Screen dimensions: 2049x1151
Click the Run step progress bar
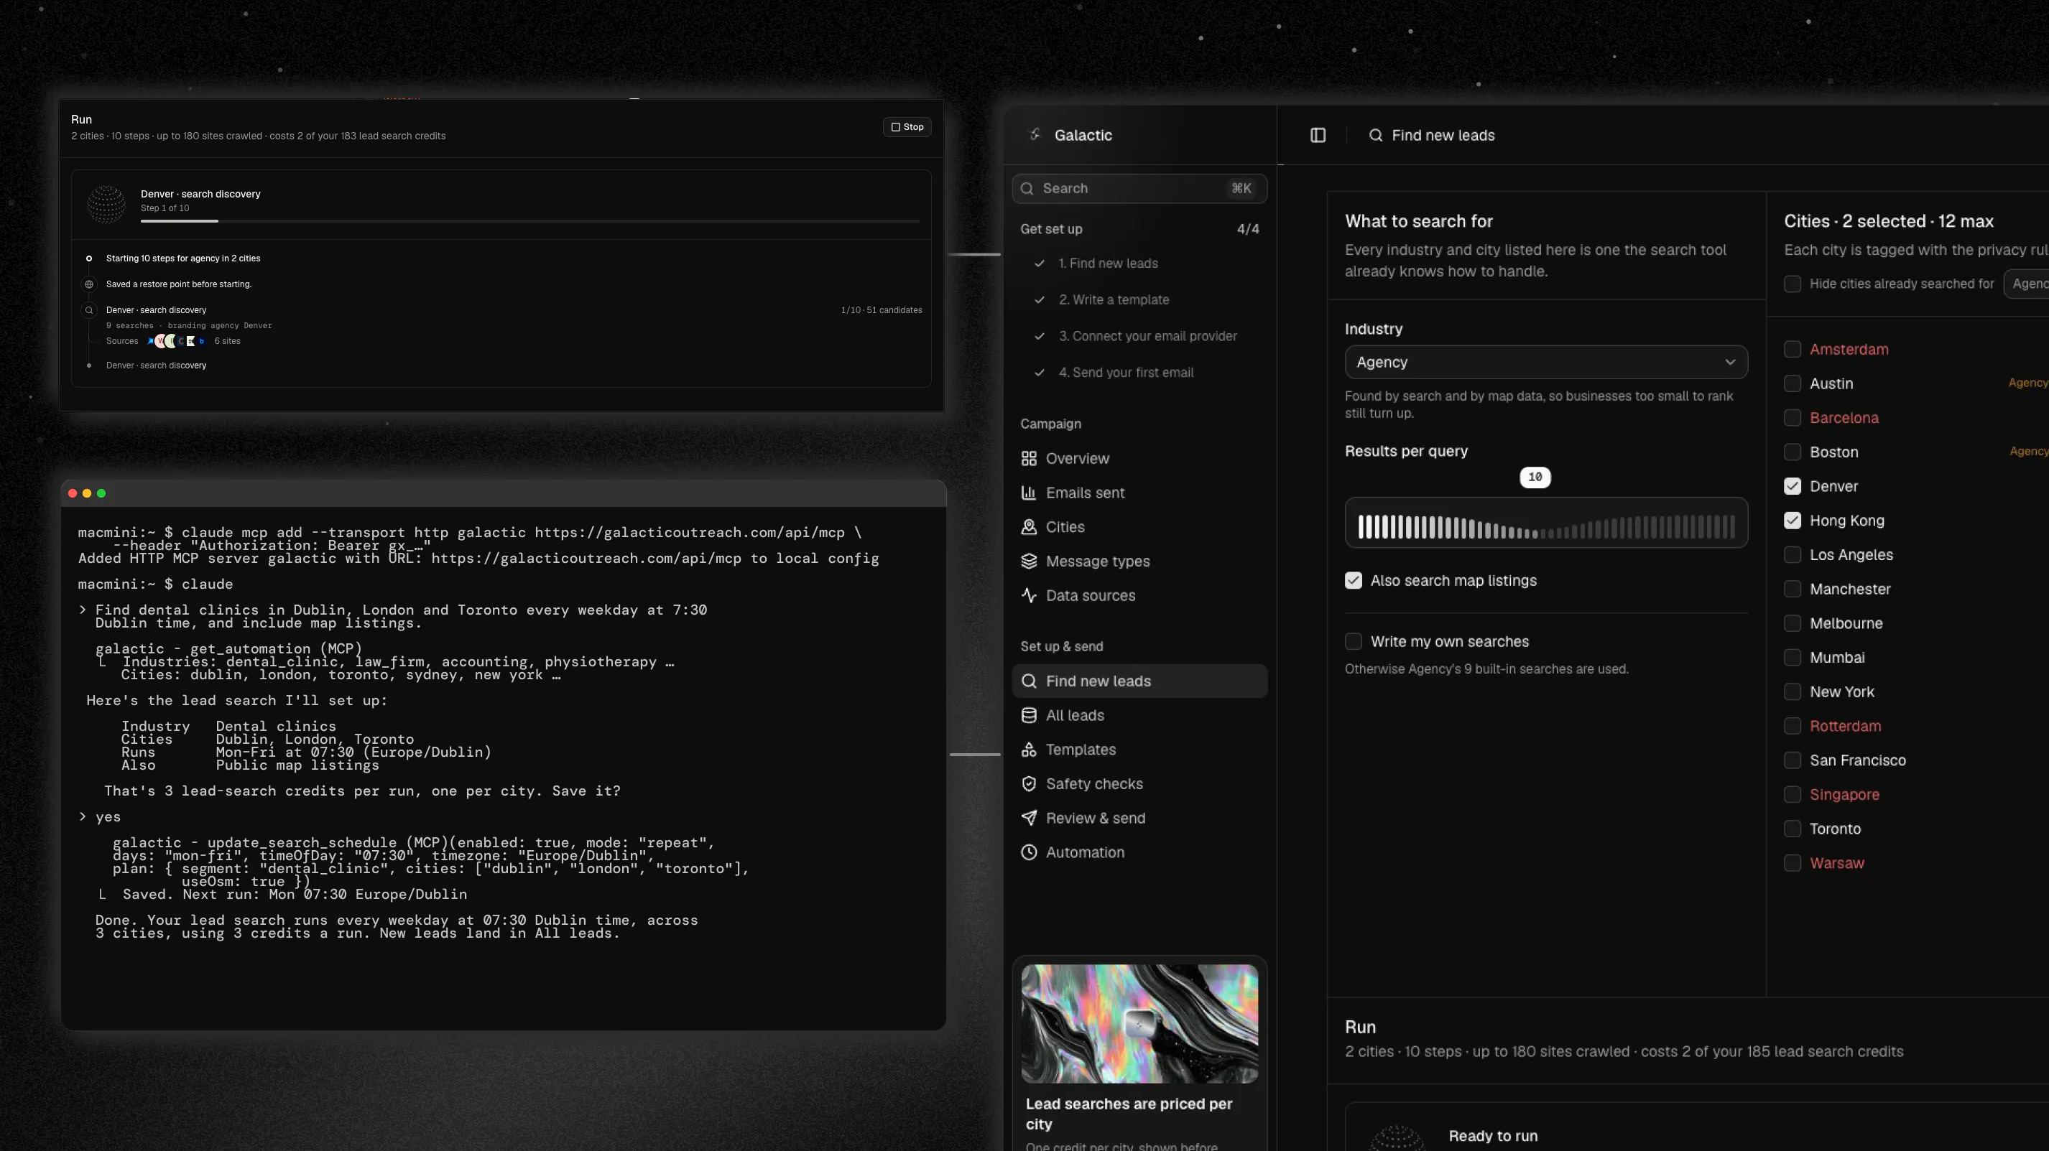(x=529, y=221)
